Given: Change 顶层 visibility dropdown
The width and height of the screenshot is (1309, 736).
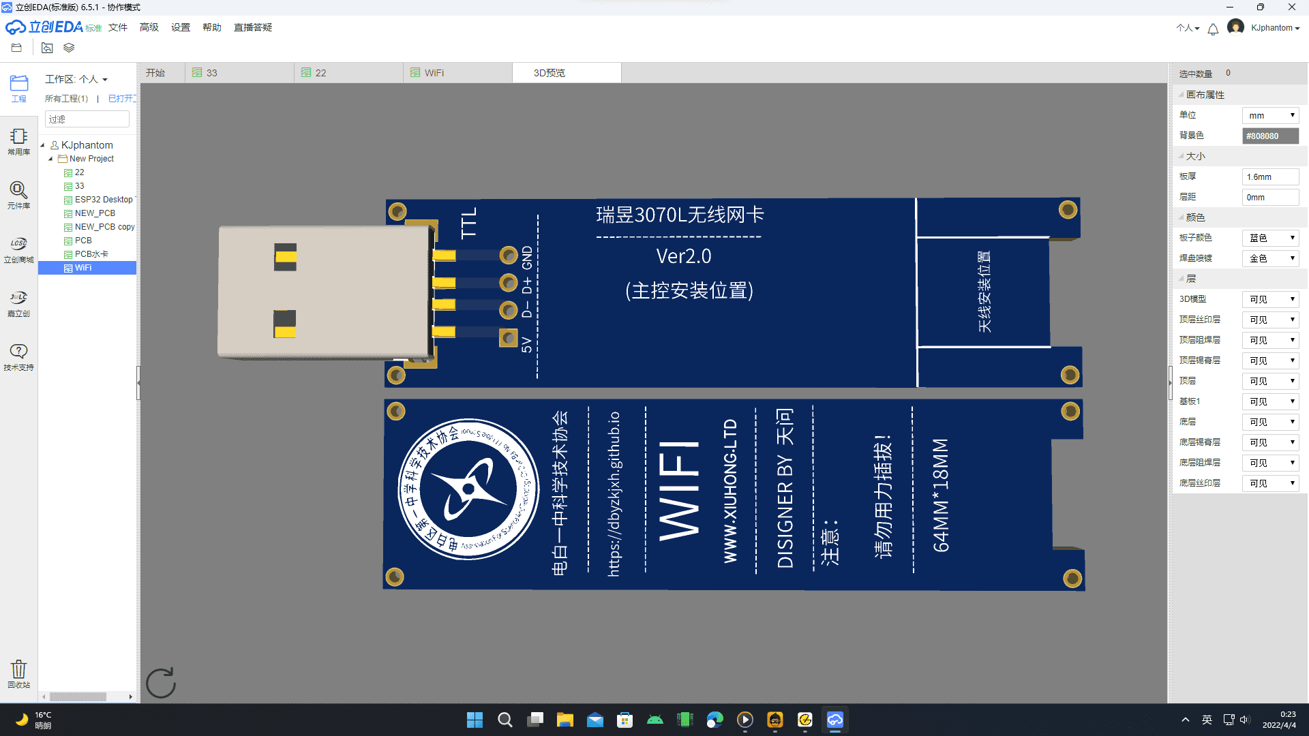Looking at the screenshot, I should click(x=1270, y=382).
